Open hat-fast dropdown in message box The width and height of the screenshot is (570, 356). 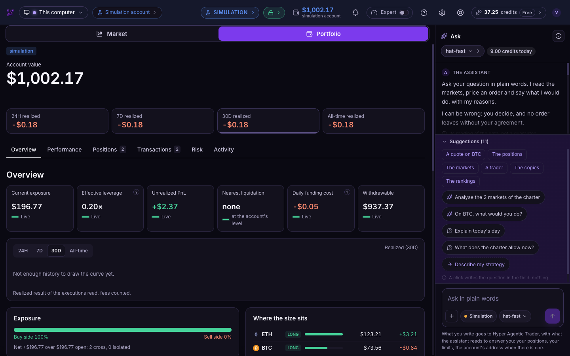point(515,316)
